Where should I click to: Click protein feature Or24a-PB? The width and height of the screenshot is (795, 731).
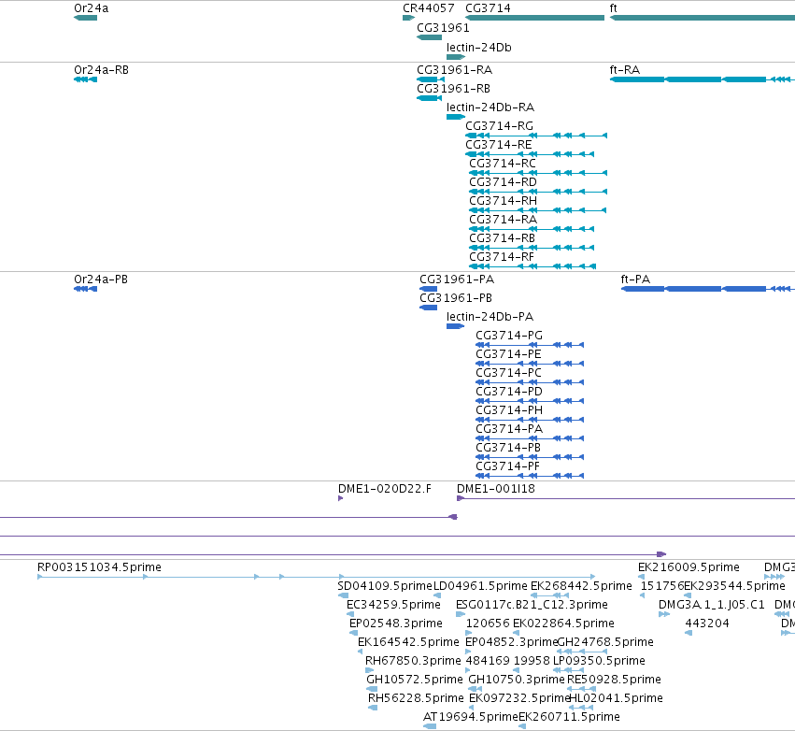pyautogui.click(x=85, y=289)
